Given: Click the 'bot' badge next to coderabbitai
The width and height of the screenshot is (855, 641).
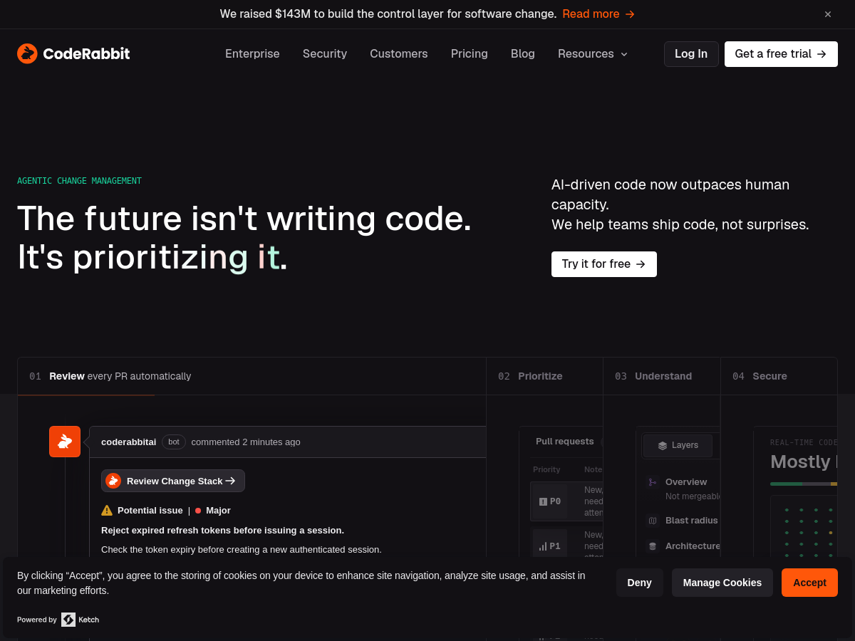Looking at the screenshot, I should pos(174,442).
